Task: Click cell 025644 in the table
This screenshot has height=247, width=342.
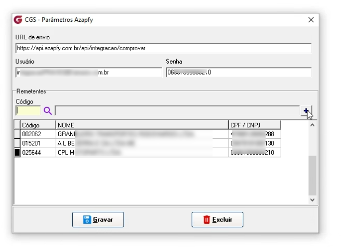Action: point(38,153)
